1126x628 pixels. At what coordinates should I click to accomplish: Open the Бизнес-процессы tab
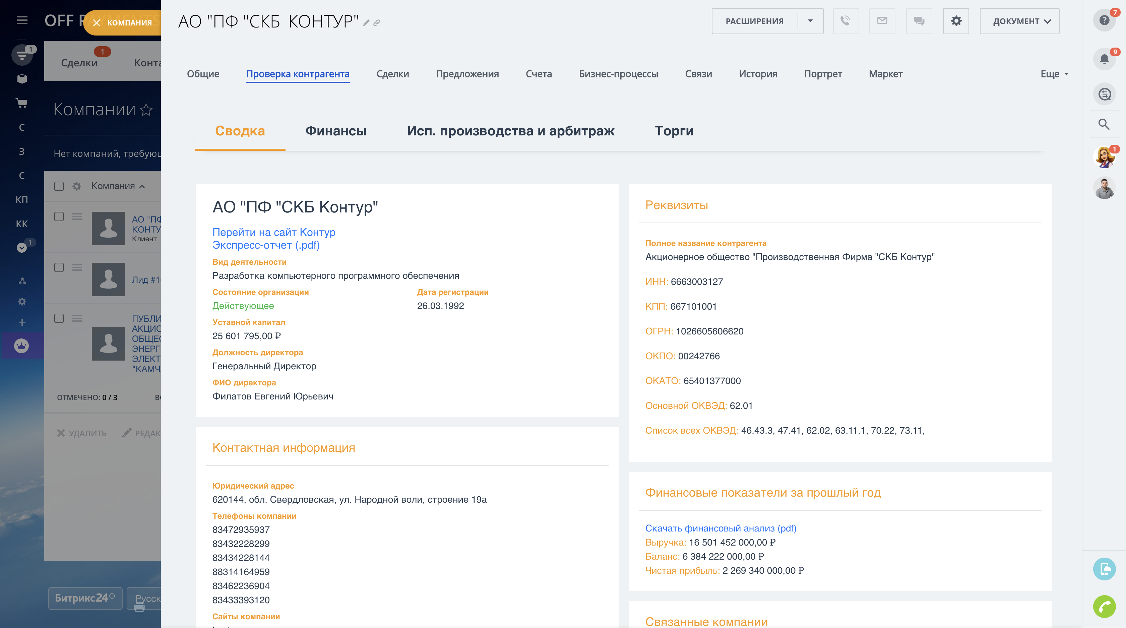click(619, 74)
